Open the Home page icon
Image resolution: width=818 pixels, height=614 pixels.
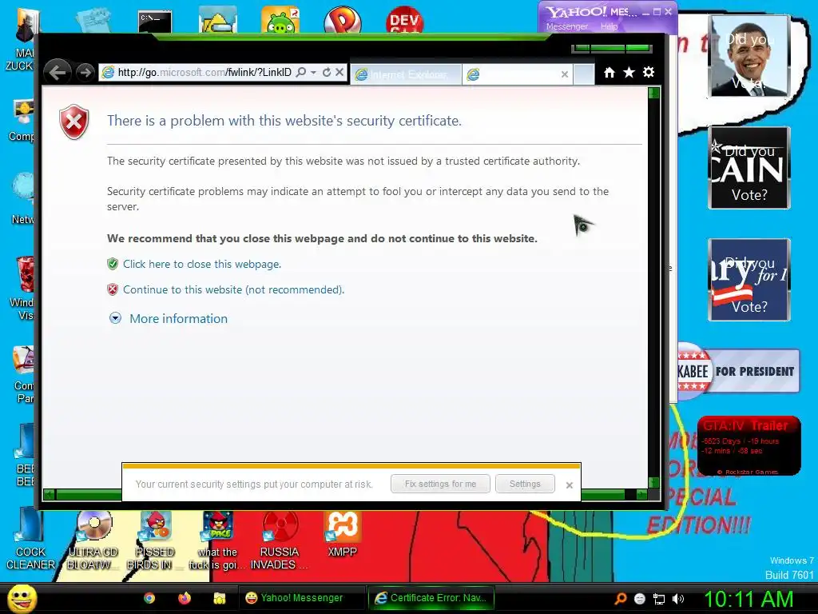(610, 73)
